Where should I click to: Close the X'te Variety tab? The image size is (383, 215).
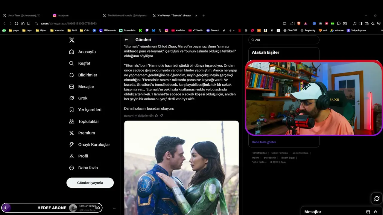pos(196,16)
